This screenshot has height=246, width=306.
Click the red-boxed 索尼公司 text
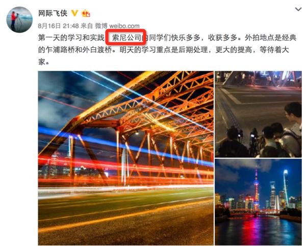pos(126,38)
